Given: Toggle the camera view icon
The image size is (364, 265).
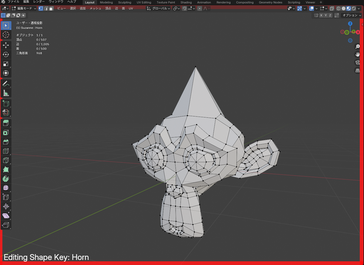Looking at the screenshot, I should [x=358, y=62].
